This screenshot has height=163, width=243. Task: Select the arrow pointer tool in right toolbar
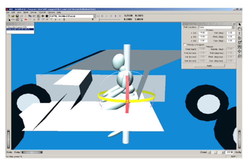pos(240,24)
